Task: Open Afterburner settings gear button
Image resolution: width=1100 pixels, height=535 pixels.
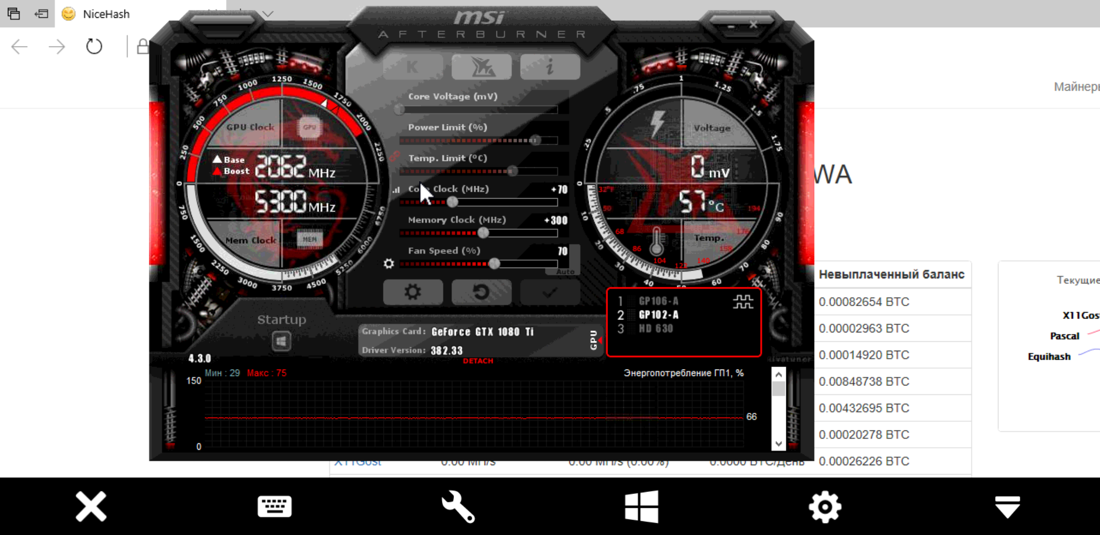Action: pos(413,292)
